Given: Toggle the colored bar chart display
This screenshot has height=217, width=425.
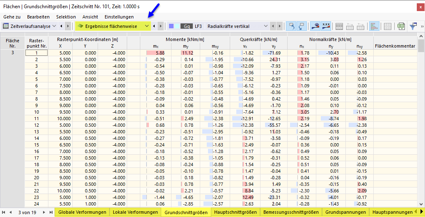Looking at the screenshot, I should pyautogui.click(x=374, y=26).
